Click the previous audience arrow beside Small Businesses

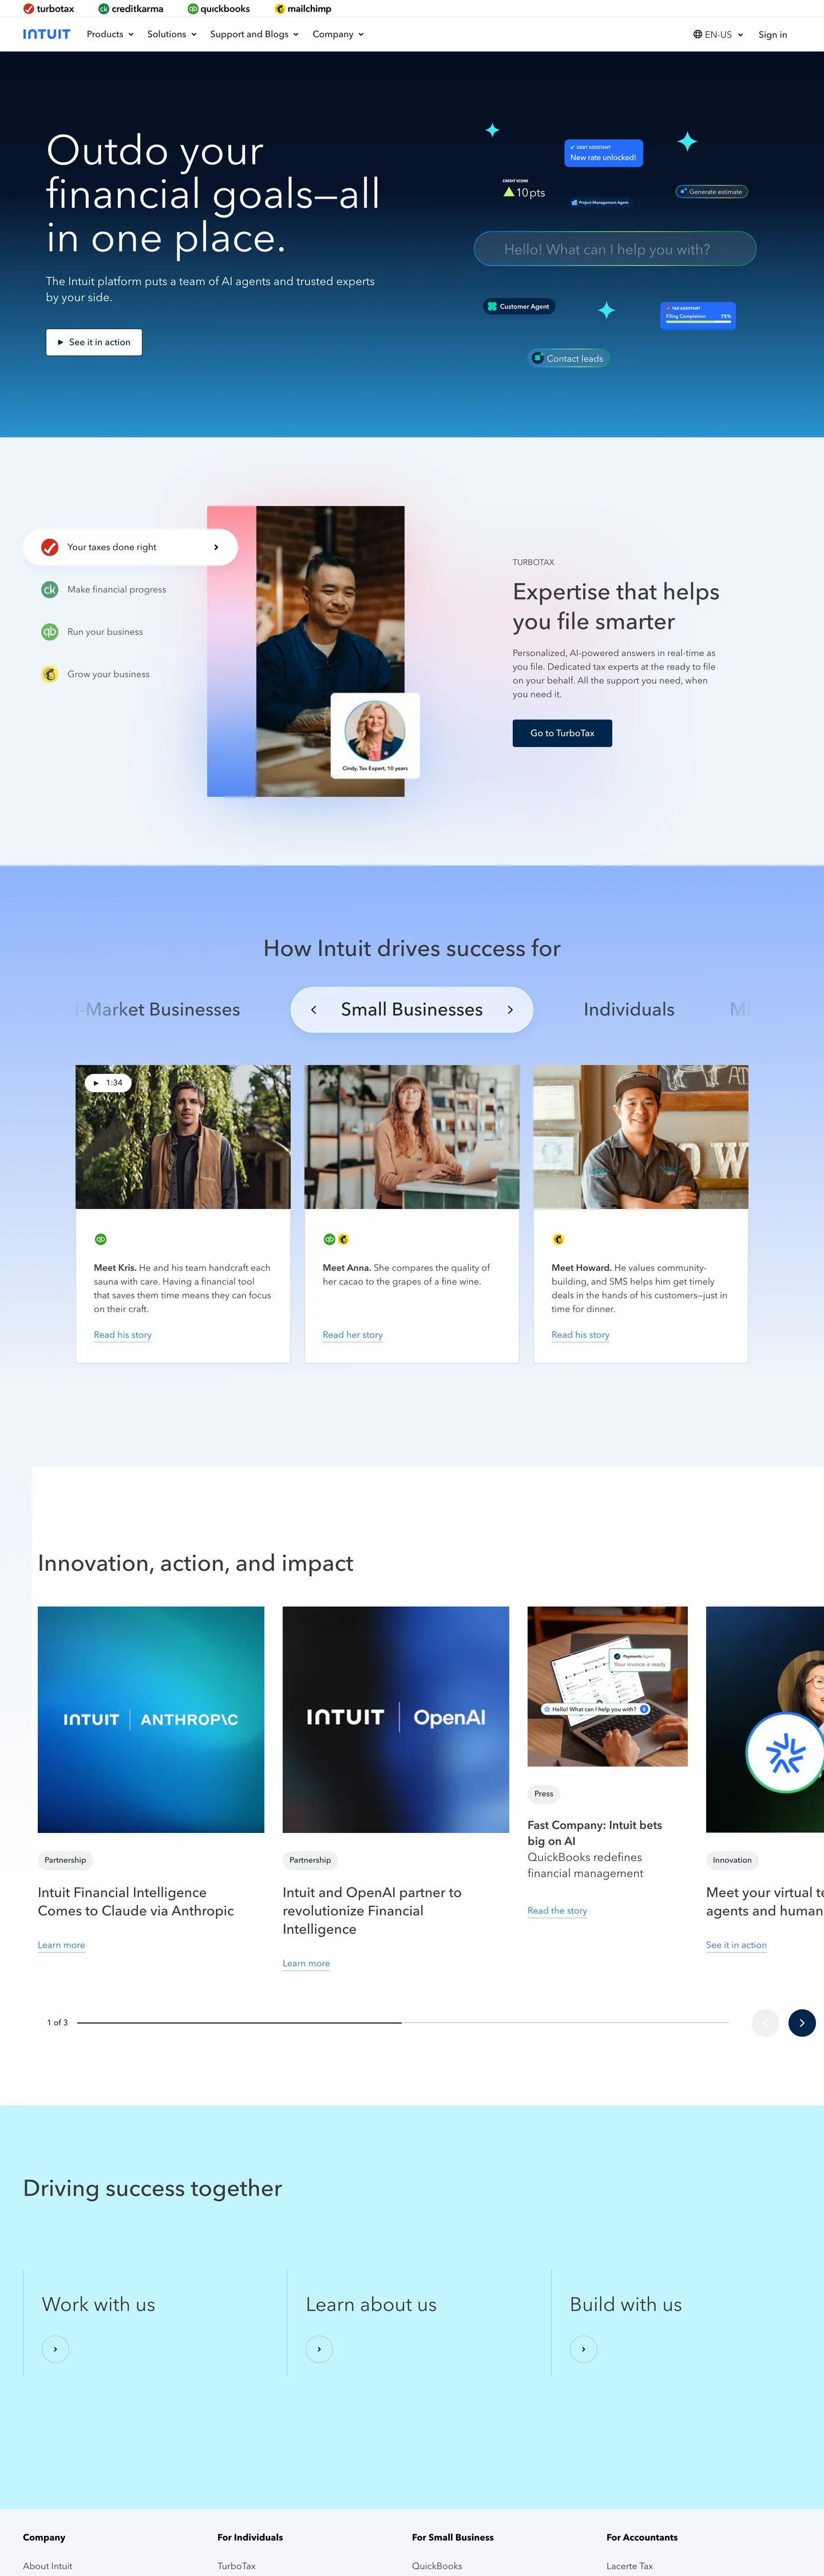(x=314, y=1010)
